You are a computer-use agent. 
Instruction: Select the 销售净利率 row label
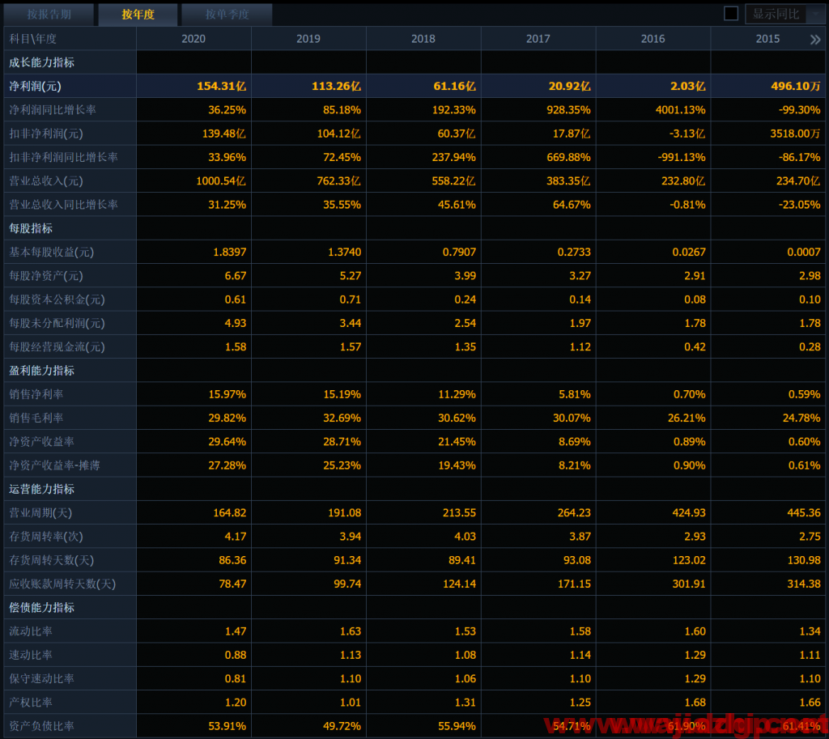pos(70,394)
